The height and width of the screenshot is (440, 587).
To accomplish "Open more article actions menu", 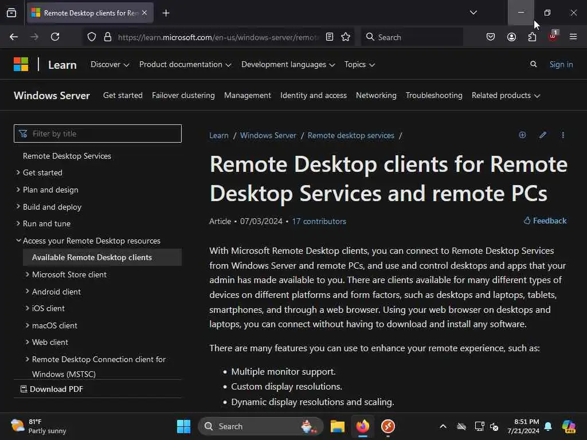I will pos(563,135).
